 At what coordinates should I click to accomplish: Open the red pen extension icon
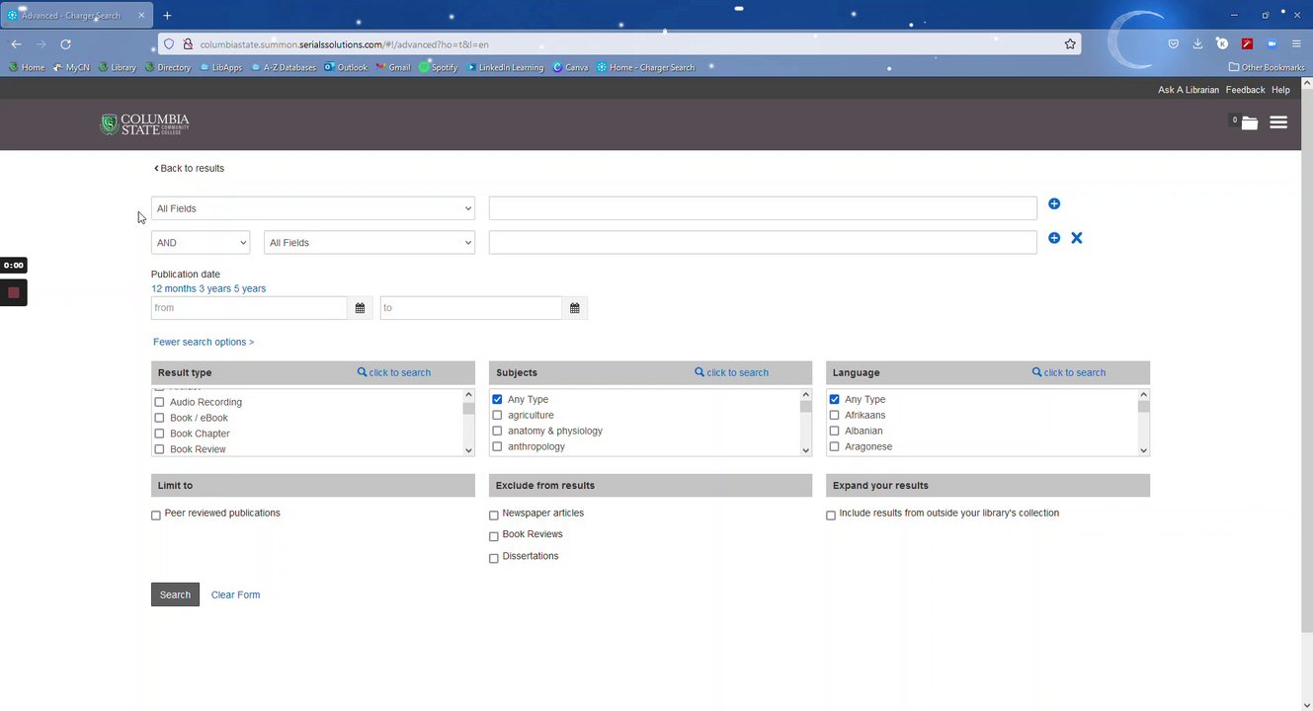1247,44
